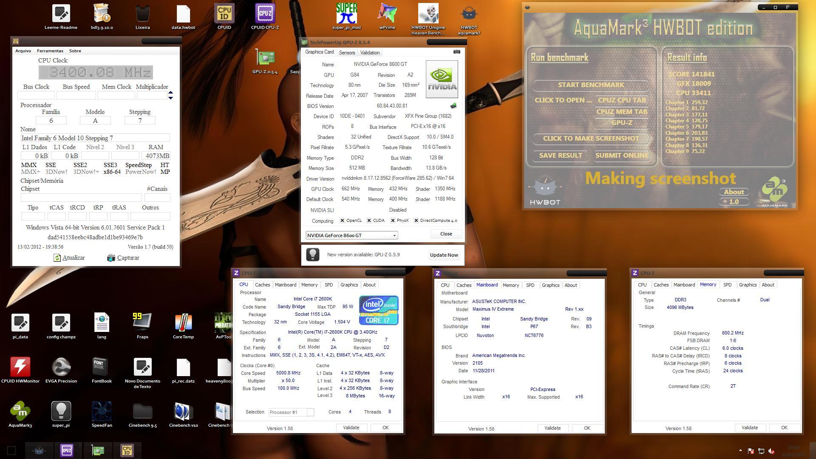This screenshot has height=459, width=816.
Task: Open Caches tab in the CPU-Z CPU window
Action: click(x=262, y=285)
